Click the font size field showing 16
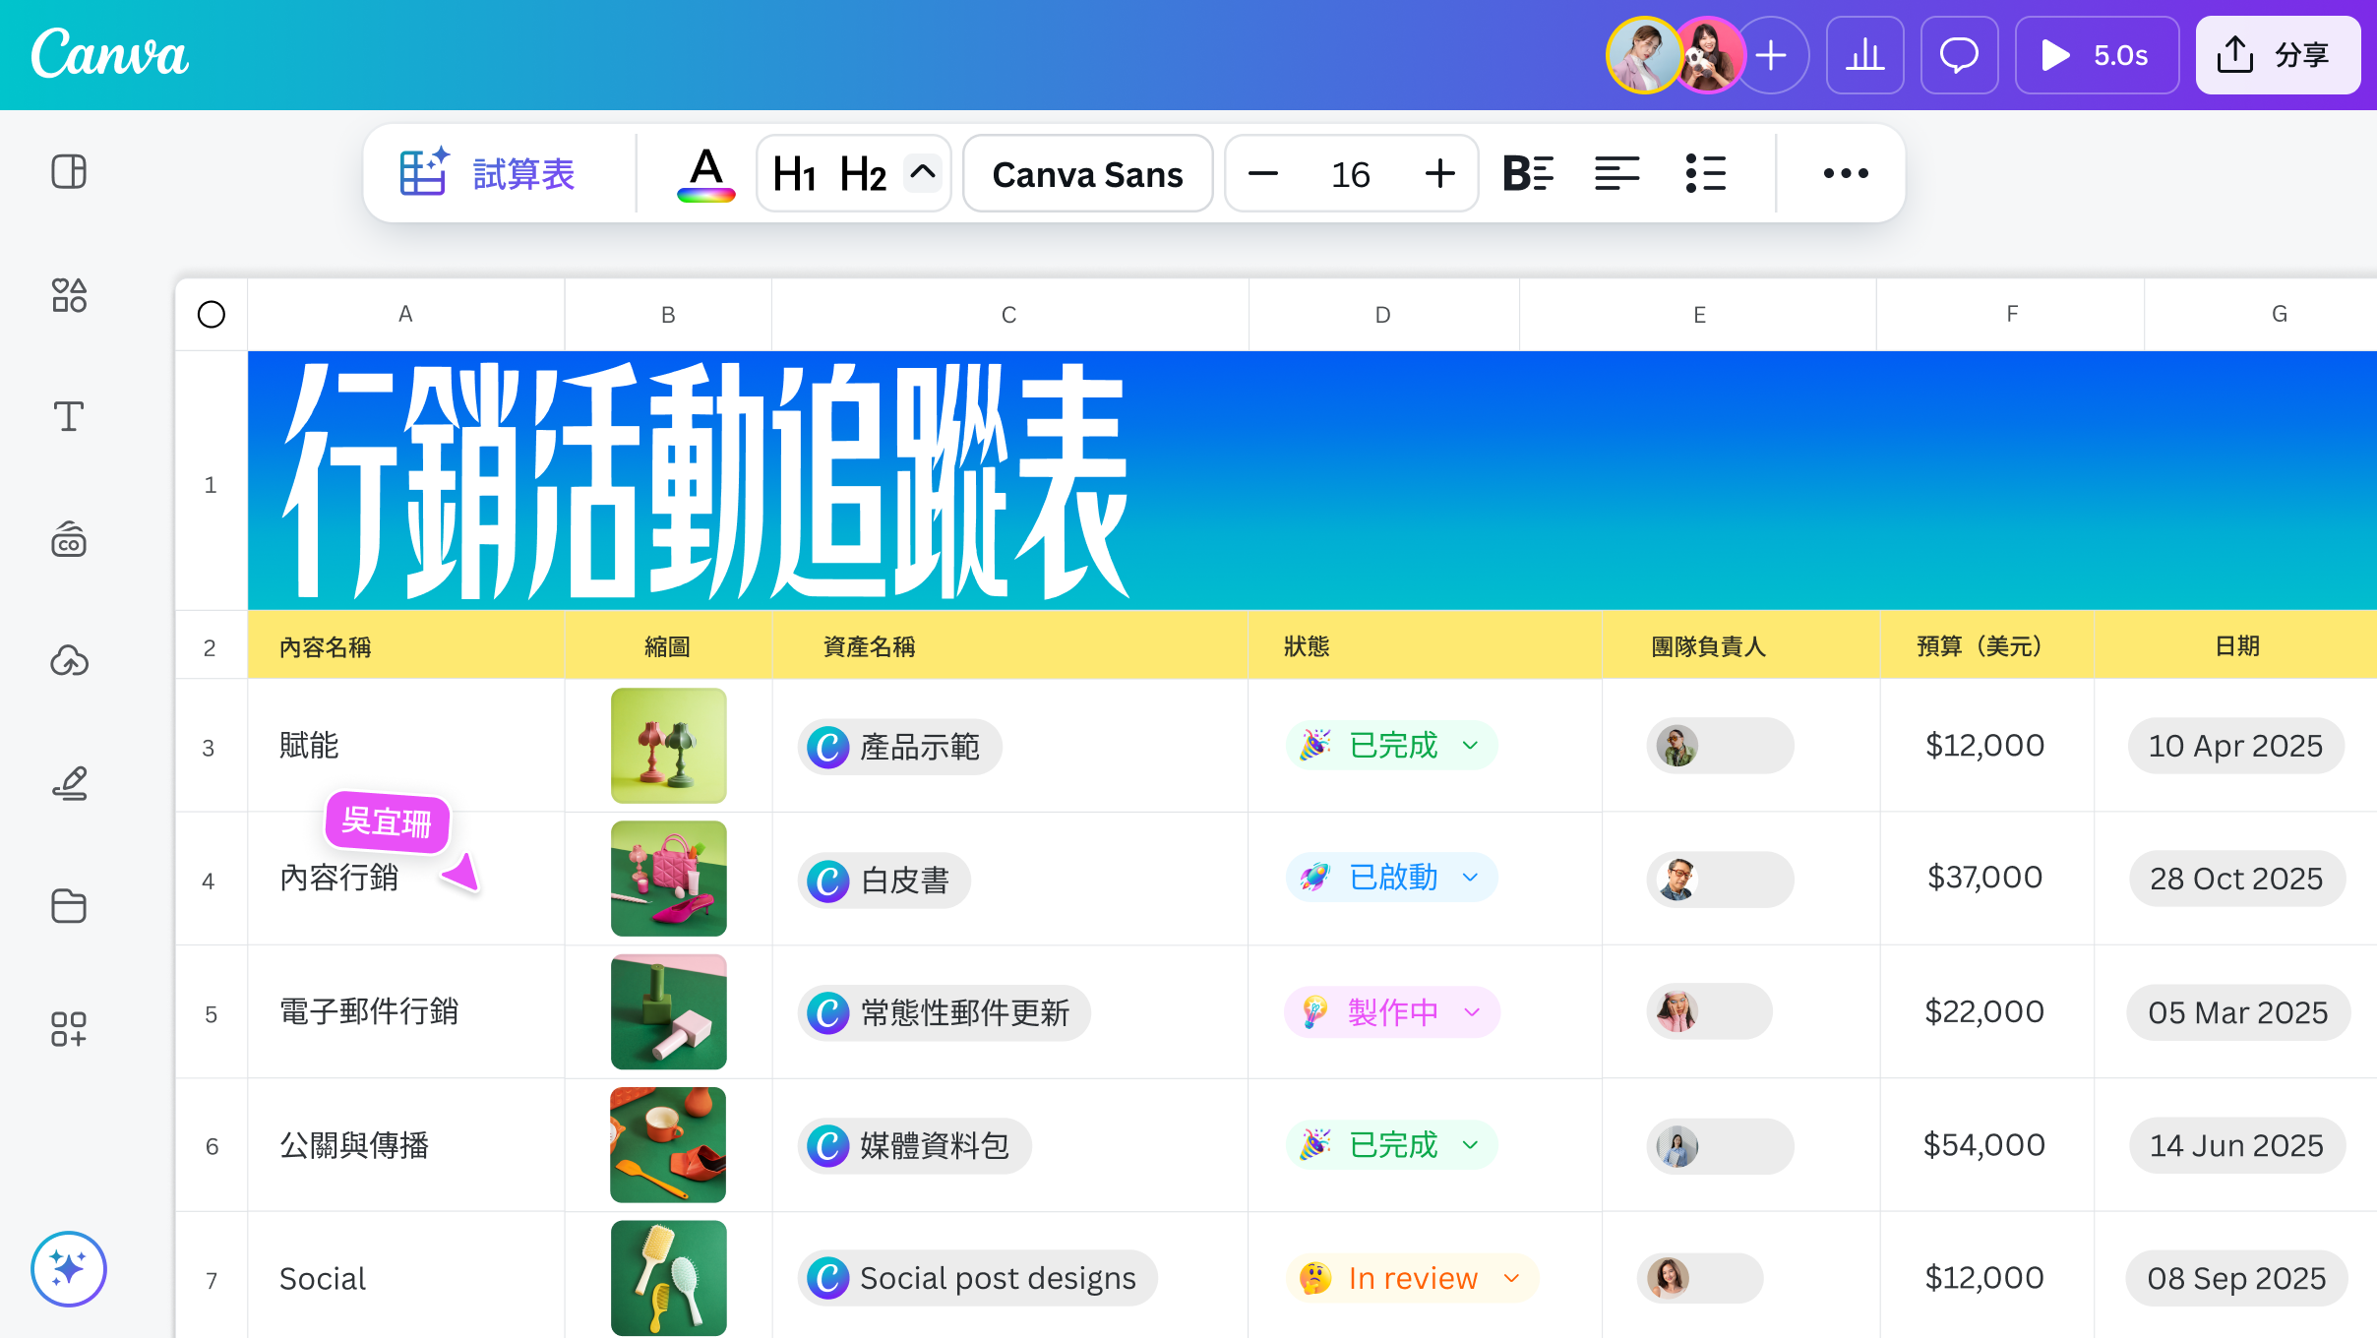 coord(1351,174)
